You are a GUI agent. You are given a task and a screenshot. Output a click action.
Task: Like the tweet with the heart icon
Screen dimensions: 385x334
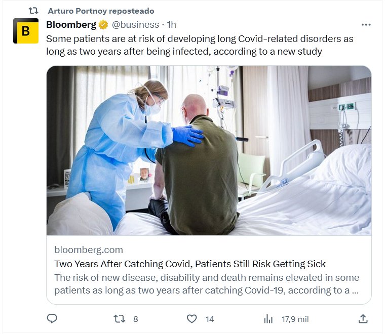click(x=191, y=319)
